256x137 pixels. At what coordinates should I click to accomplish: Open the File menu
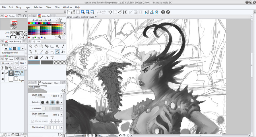[4, 7]
